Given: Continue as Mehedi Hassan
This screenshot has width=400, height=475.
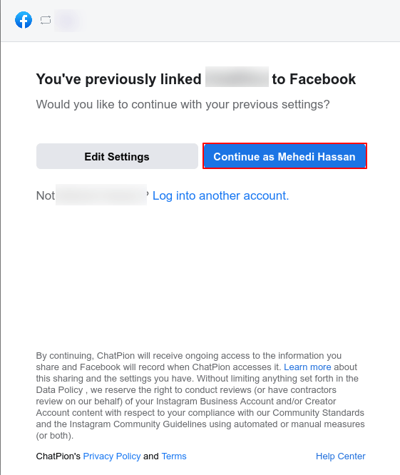Looking at the screenshot, I should [x=284, y=156].
